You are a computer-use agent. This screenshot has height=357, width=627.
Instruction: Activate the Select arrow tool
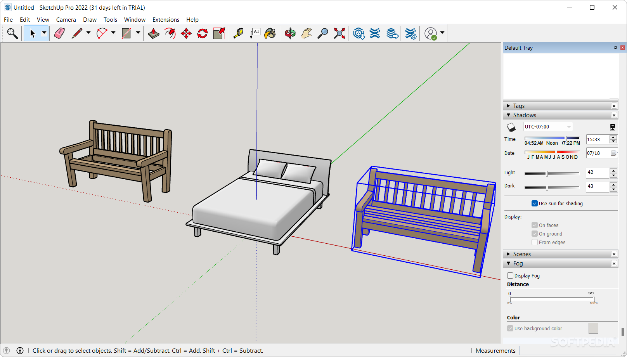pos(33,34)
